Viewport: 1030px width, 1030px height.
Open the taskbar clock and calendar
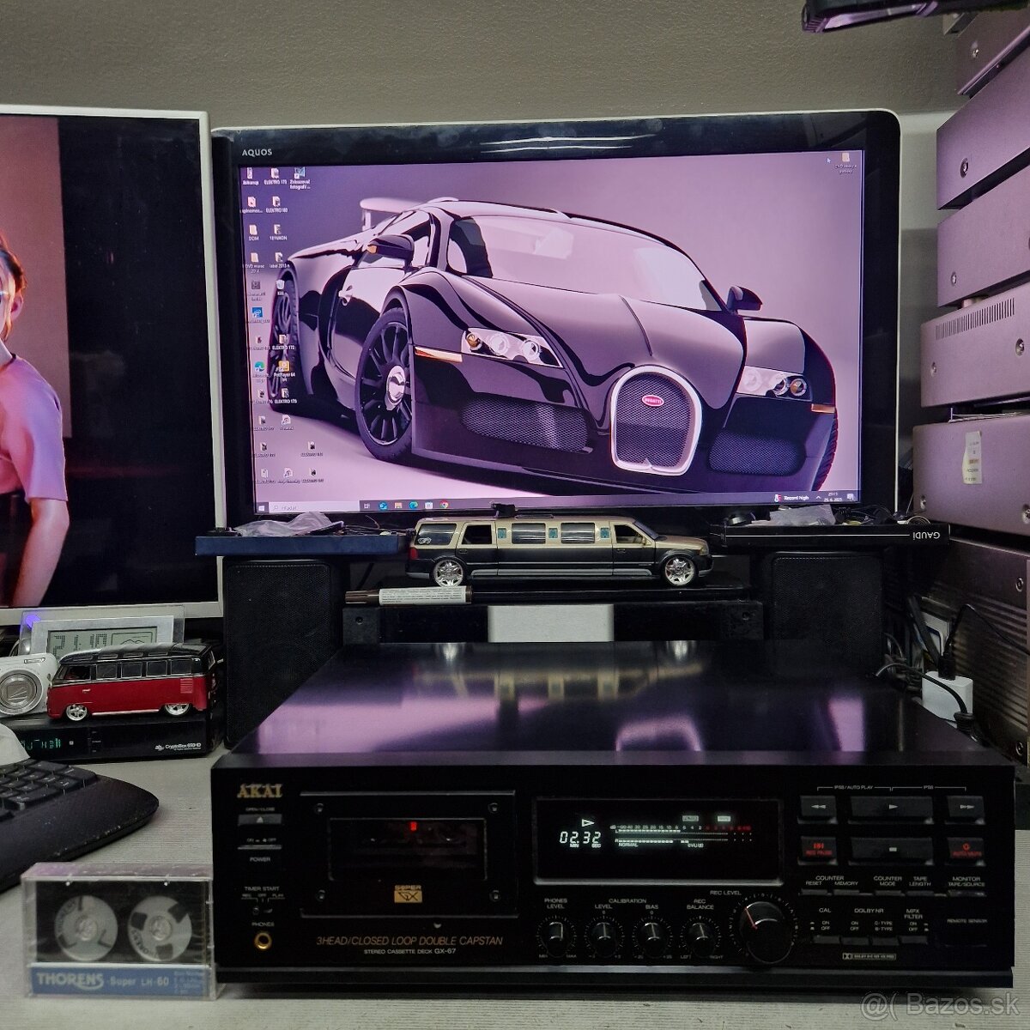click(x=833, y=496)
